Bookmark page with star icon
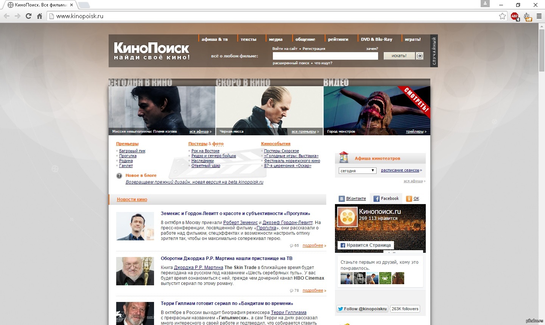The width and height of the screenshot is (545, 325). (x=502, y=16)
